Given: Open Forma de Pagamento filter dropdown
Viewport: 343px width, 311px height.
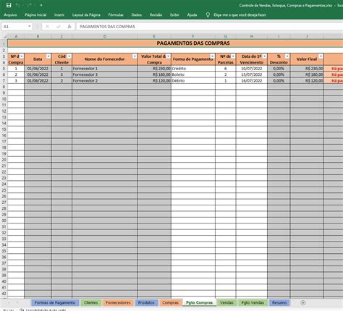Looking at the screenshot, I should [x=212, y=56].
